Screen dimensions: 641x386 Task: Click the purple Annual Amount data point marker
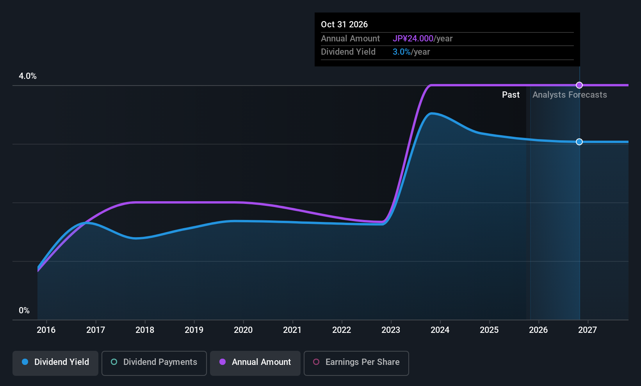579,85
